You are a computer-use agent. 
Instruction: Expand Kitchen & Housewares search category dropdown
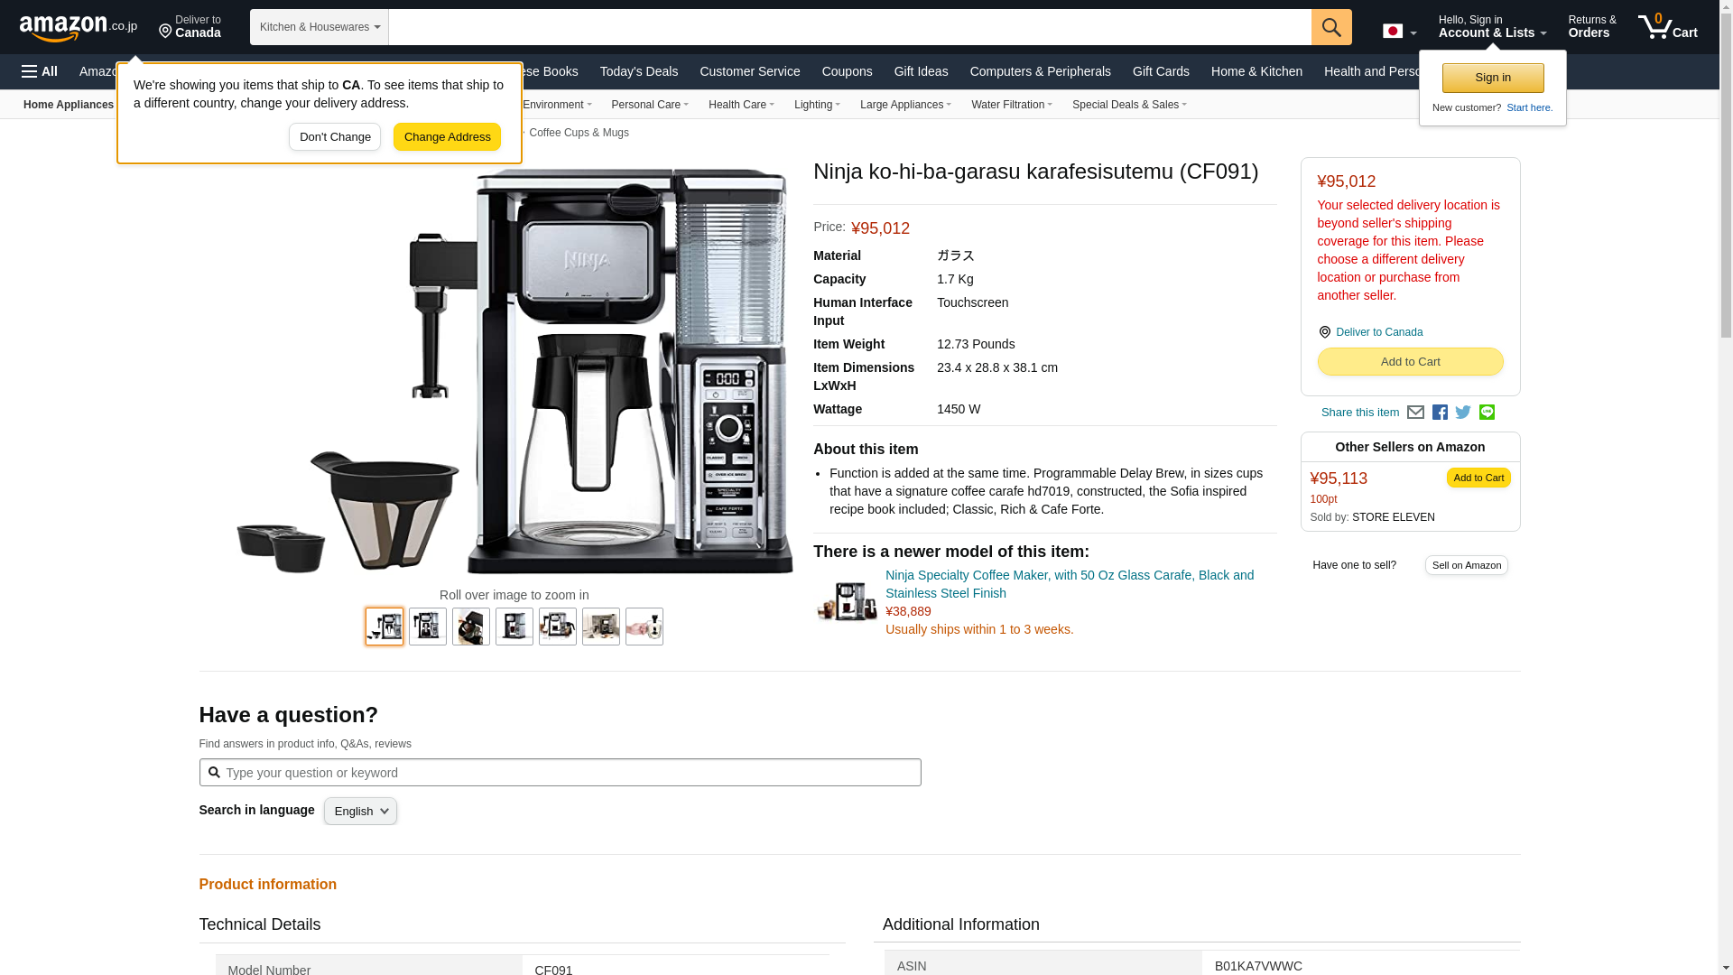pos(320,27)
